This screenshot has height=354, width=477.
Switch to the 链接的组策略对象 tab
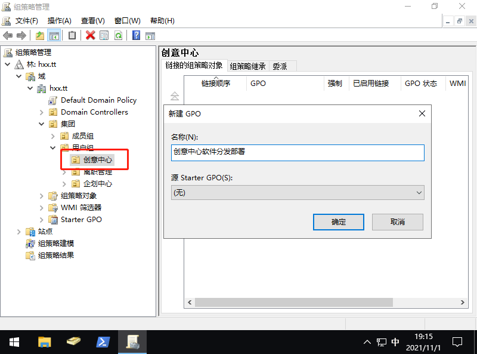[x=194, y=66]
